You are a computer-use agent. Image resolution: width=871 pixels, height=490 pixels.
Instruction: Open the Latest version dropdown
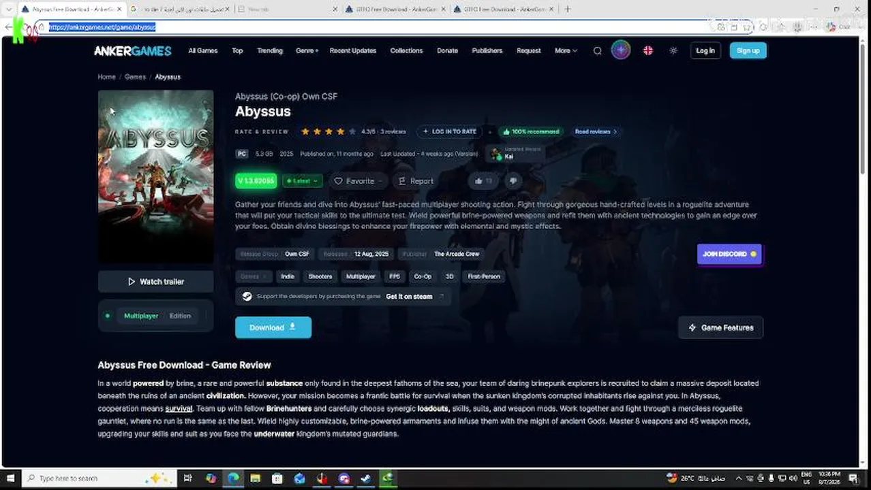point(301,181)
